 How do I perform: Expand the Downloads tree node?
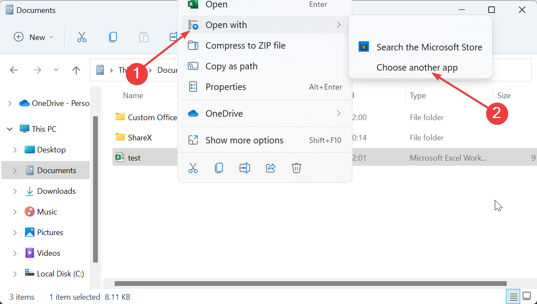(15, 191)
